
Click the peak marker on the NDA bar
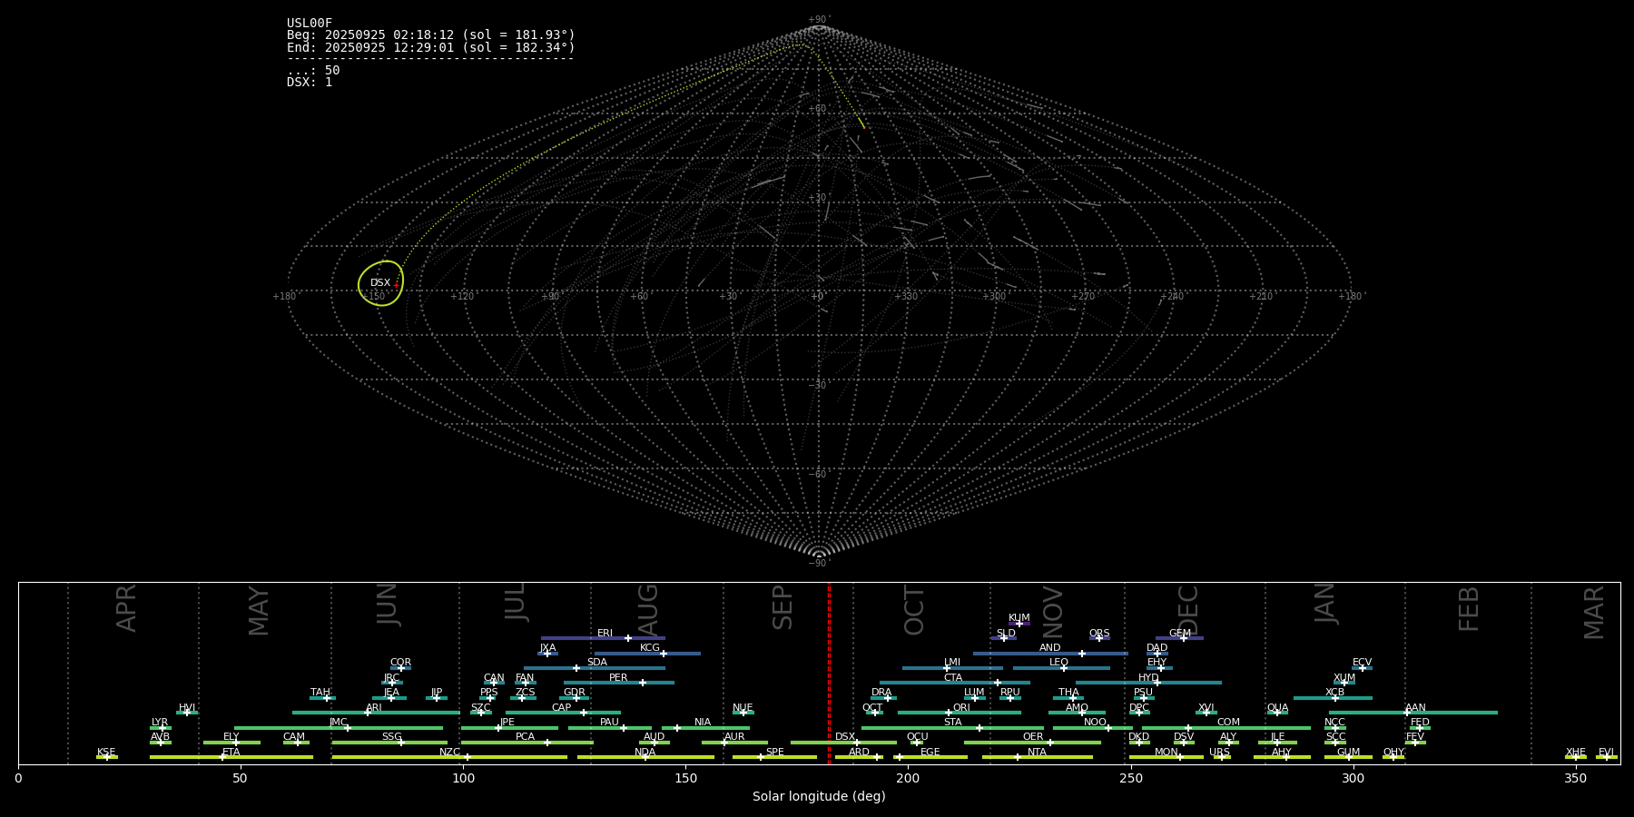click(645, 757)
